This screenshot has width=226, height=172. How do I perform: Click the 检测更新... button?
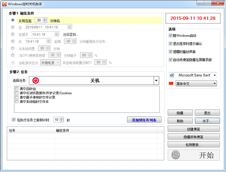(194, 145)
